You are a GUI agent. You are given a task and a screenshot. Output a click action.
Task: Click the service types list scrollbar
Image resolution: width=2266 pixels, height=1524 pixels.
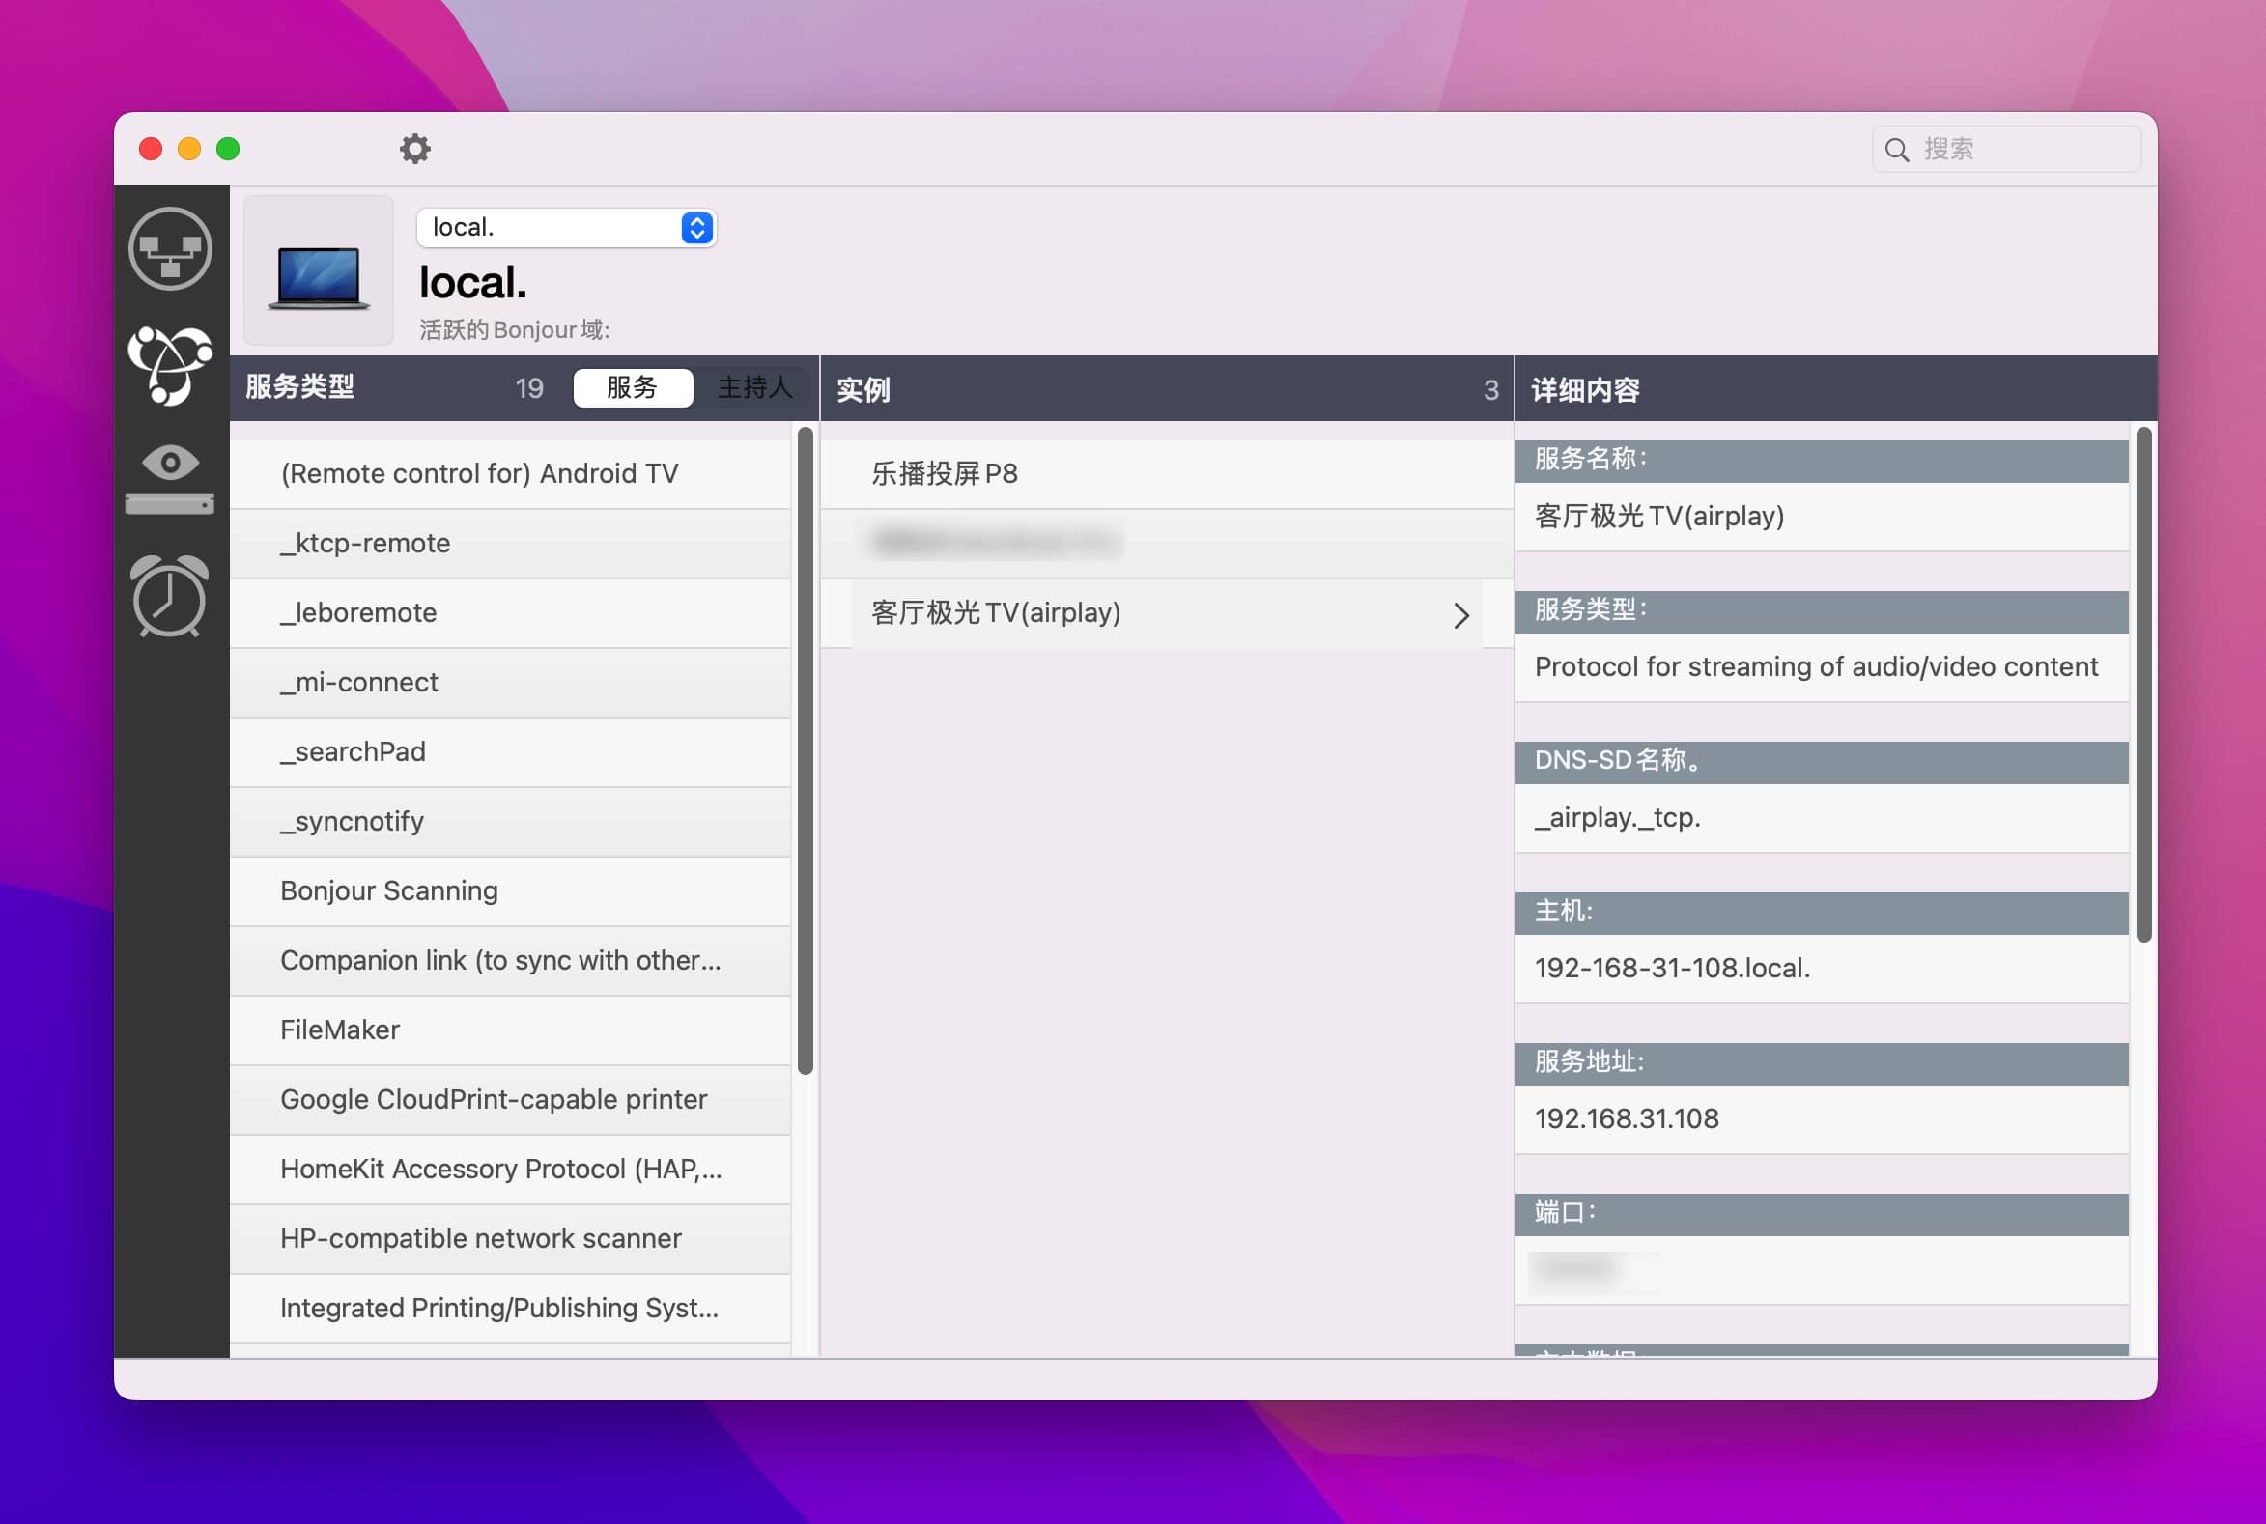pos(805,750)
